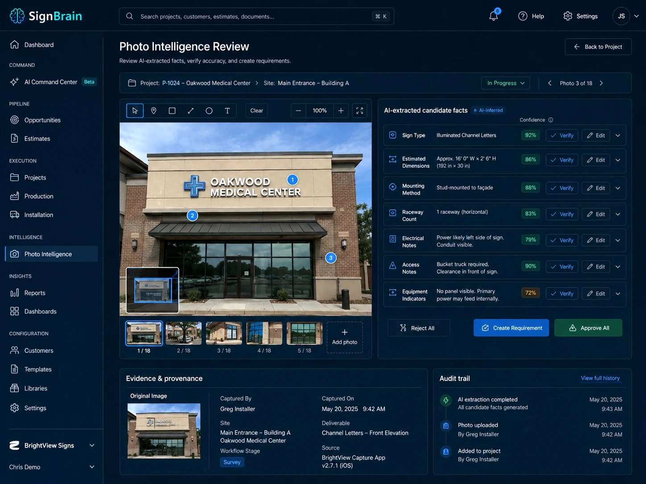Expand the Mounting Method row chevron
Screen dimensions: 646x484
pyautogui.click(x=618, y=188)
